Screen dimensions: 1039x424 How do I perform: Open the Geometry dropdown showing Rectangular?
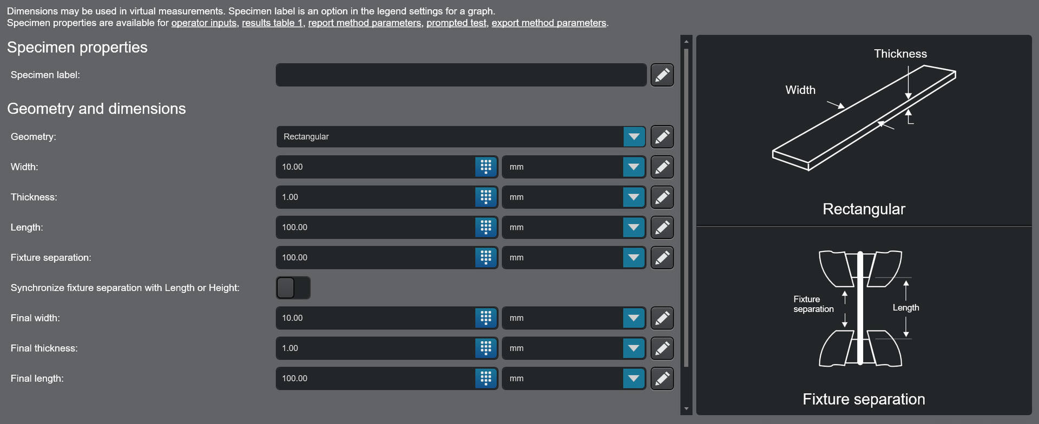[633, 136]
